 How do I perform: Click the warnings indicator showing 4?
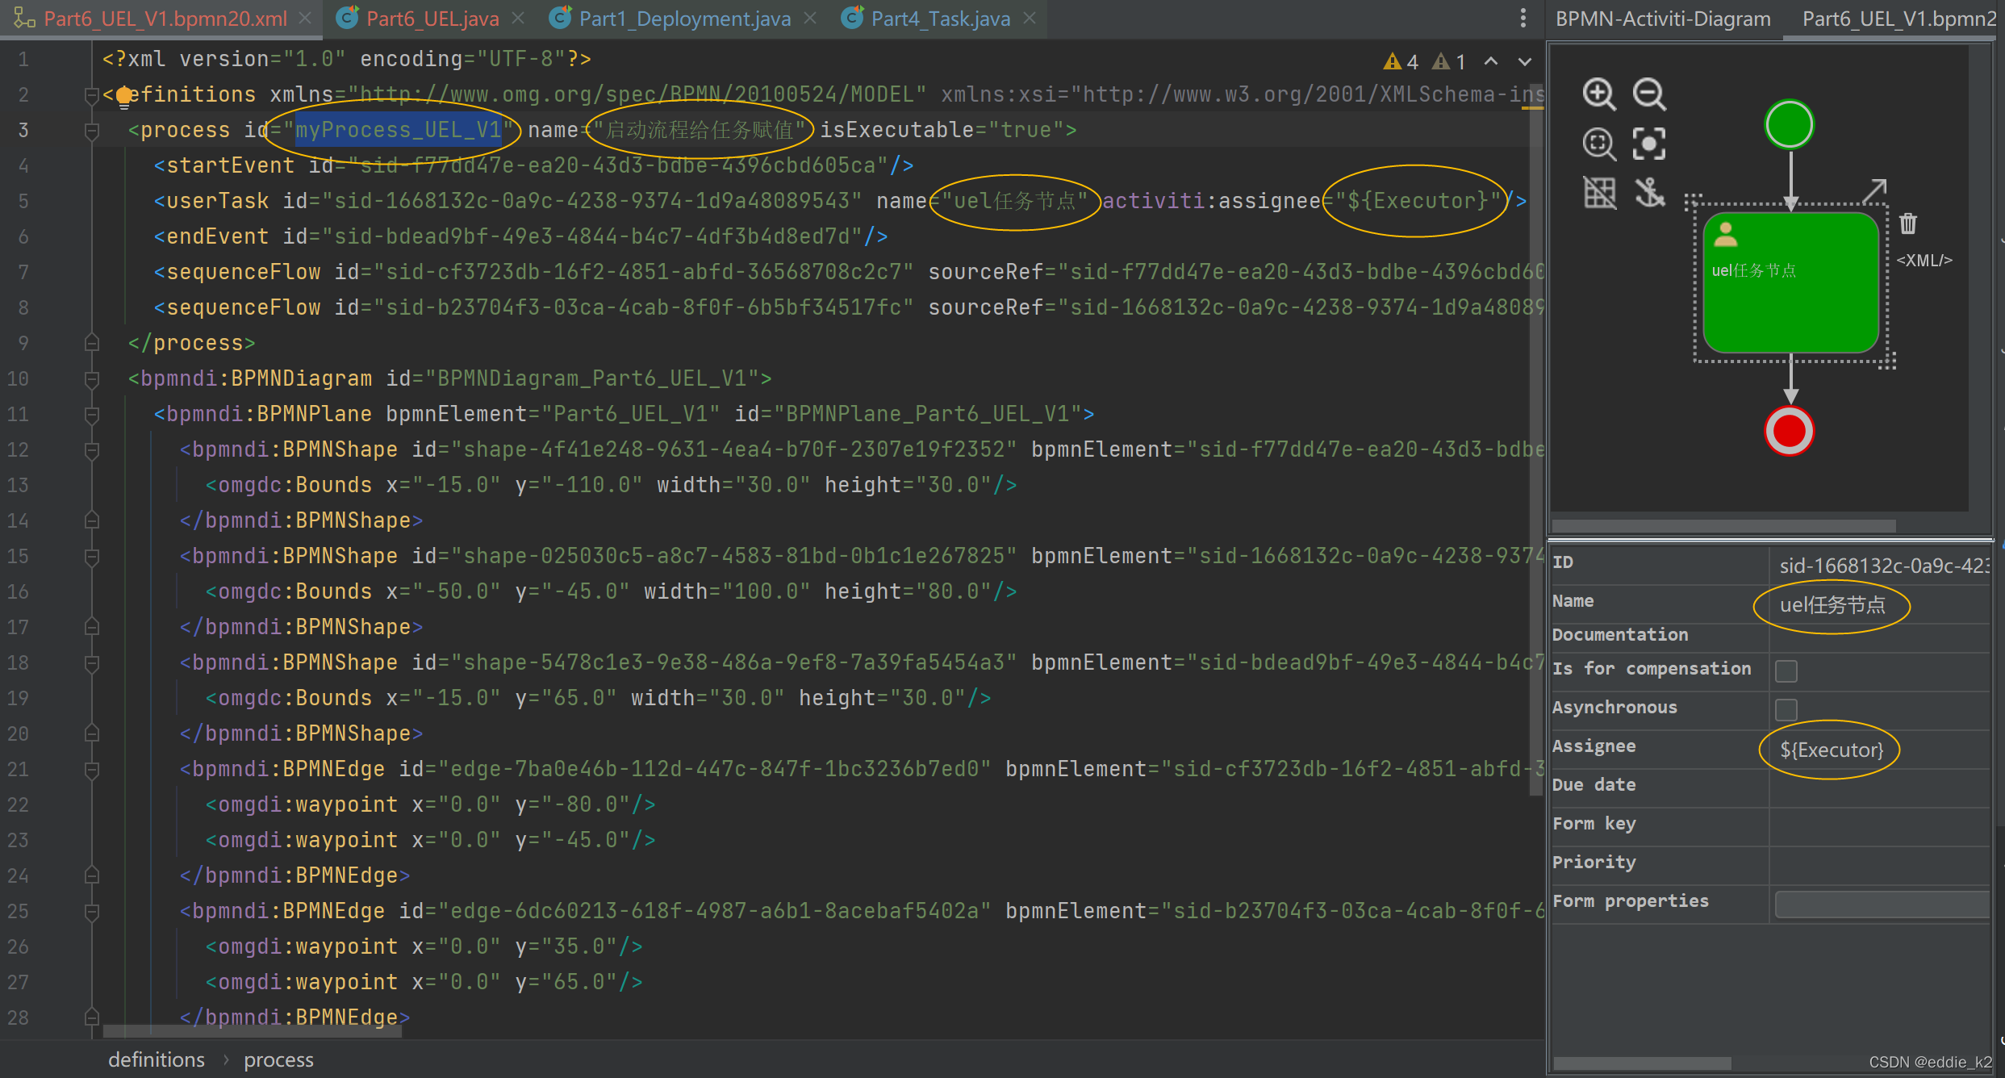[1401, 61]
